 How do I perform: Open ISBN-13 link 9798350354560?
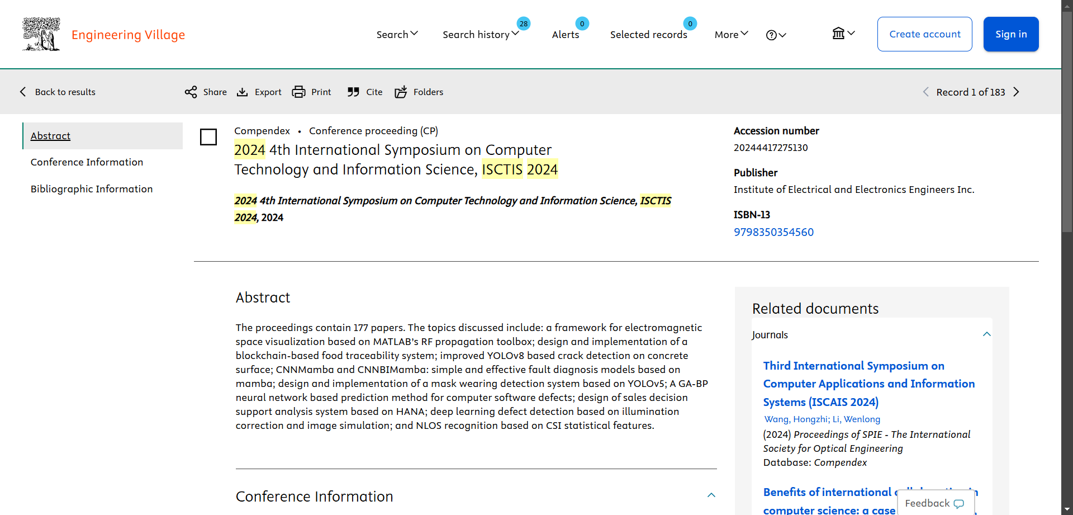pyautogui.click(x=773, y=232)
